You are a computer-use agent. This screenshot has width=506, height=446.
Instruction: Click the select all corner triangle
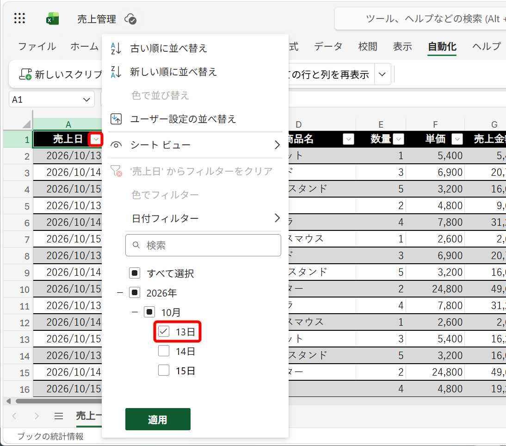point(26,124)
